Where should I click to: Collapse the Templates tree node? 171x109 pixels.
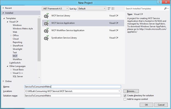pos(4,18)
